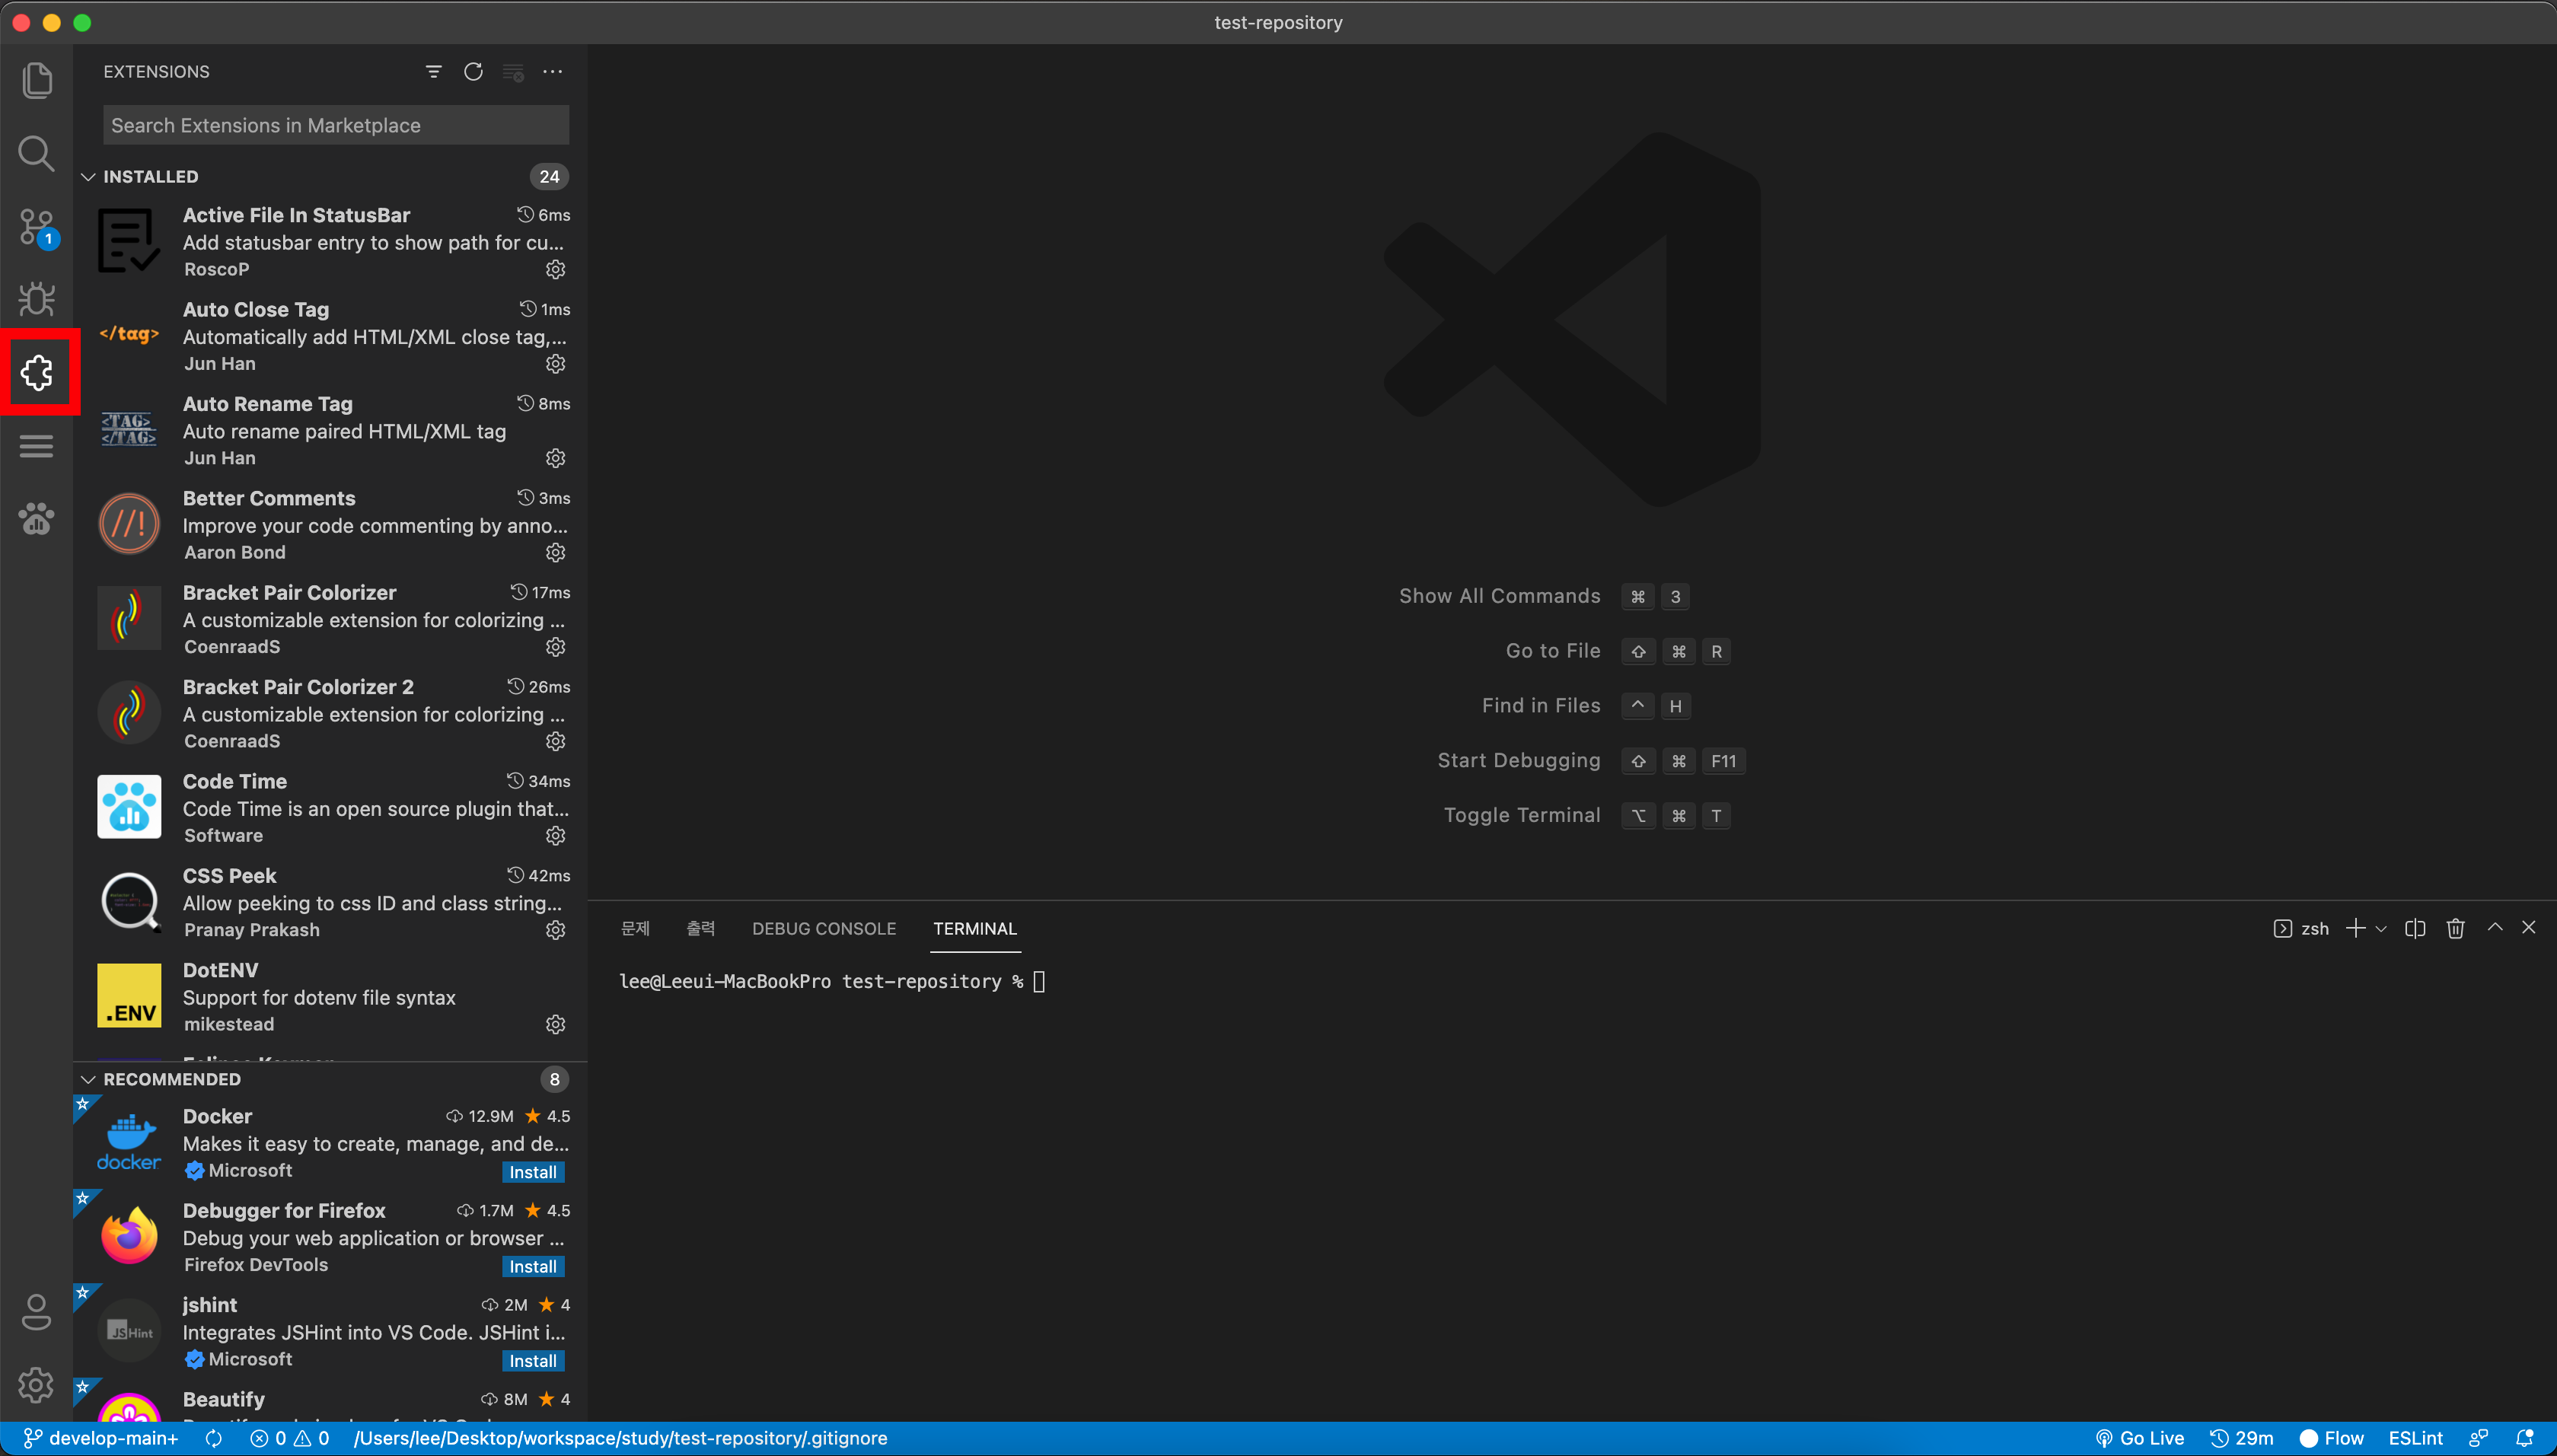
Task: Toggle ESLint status bar item
Action: 2415,1438
